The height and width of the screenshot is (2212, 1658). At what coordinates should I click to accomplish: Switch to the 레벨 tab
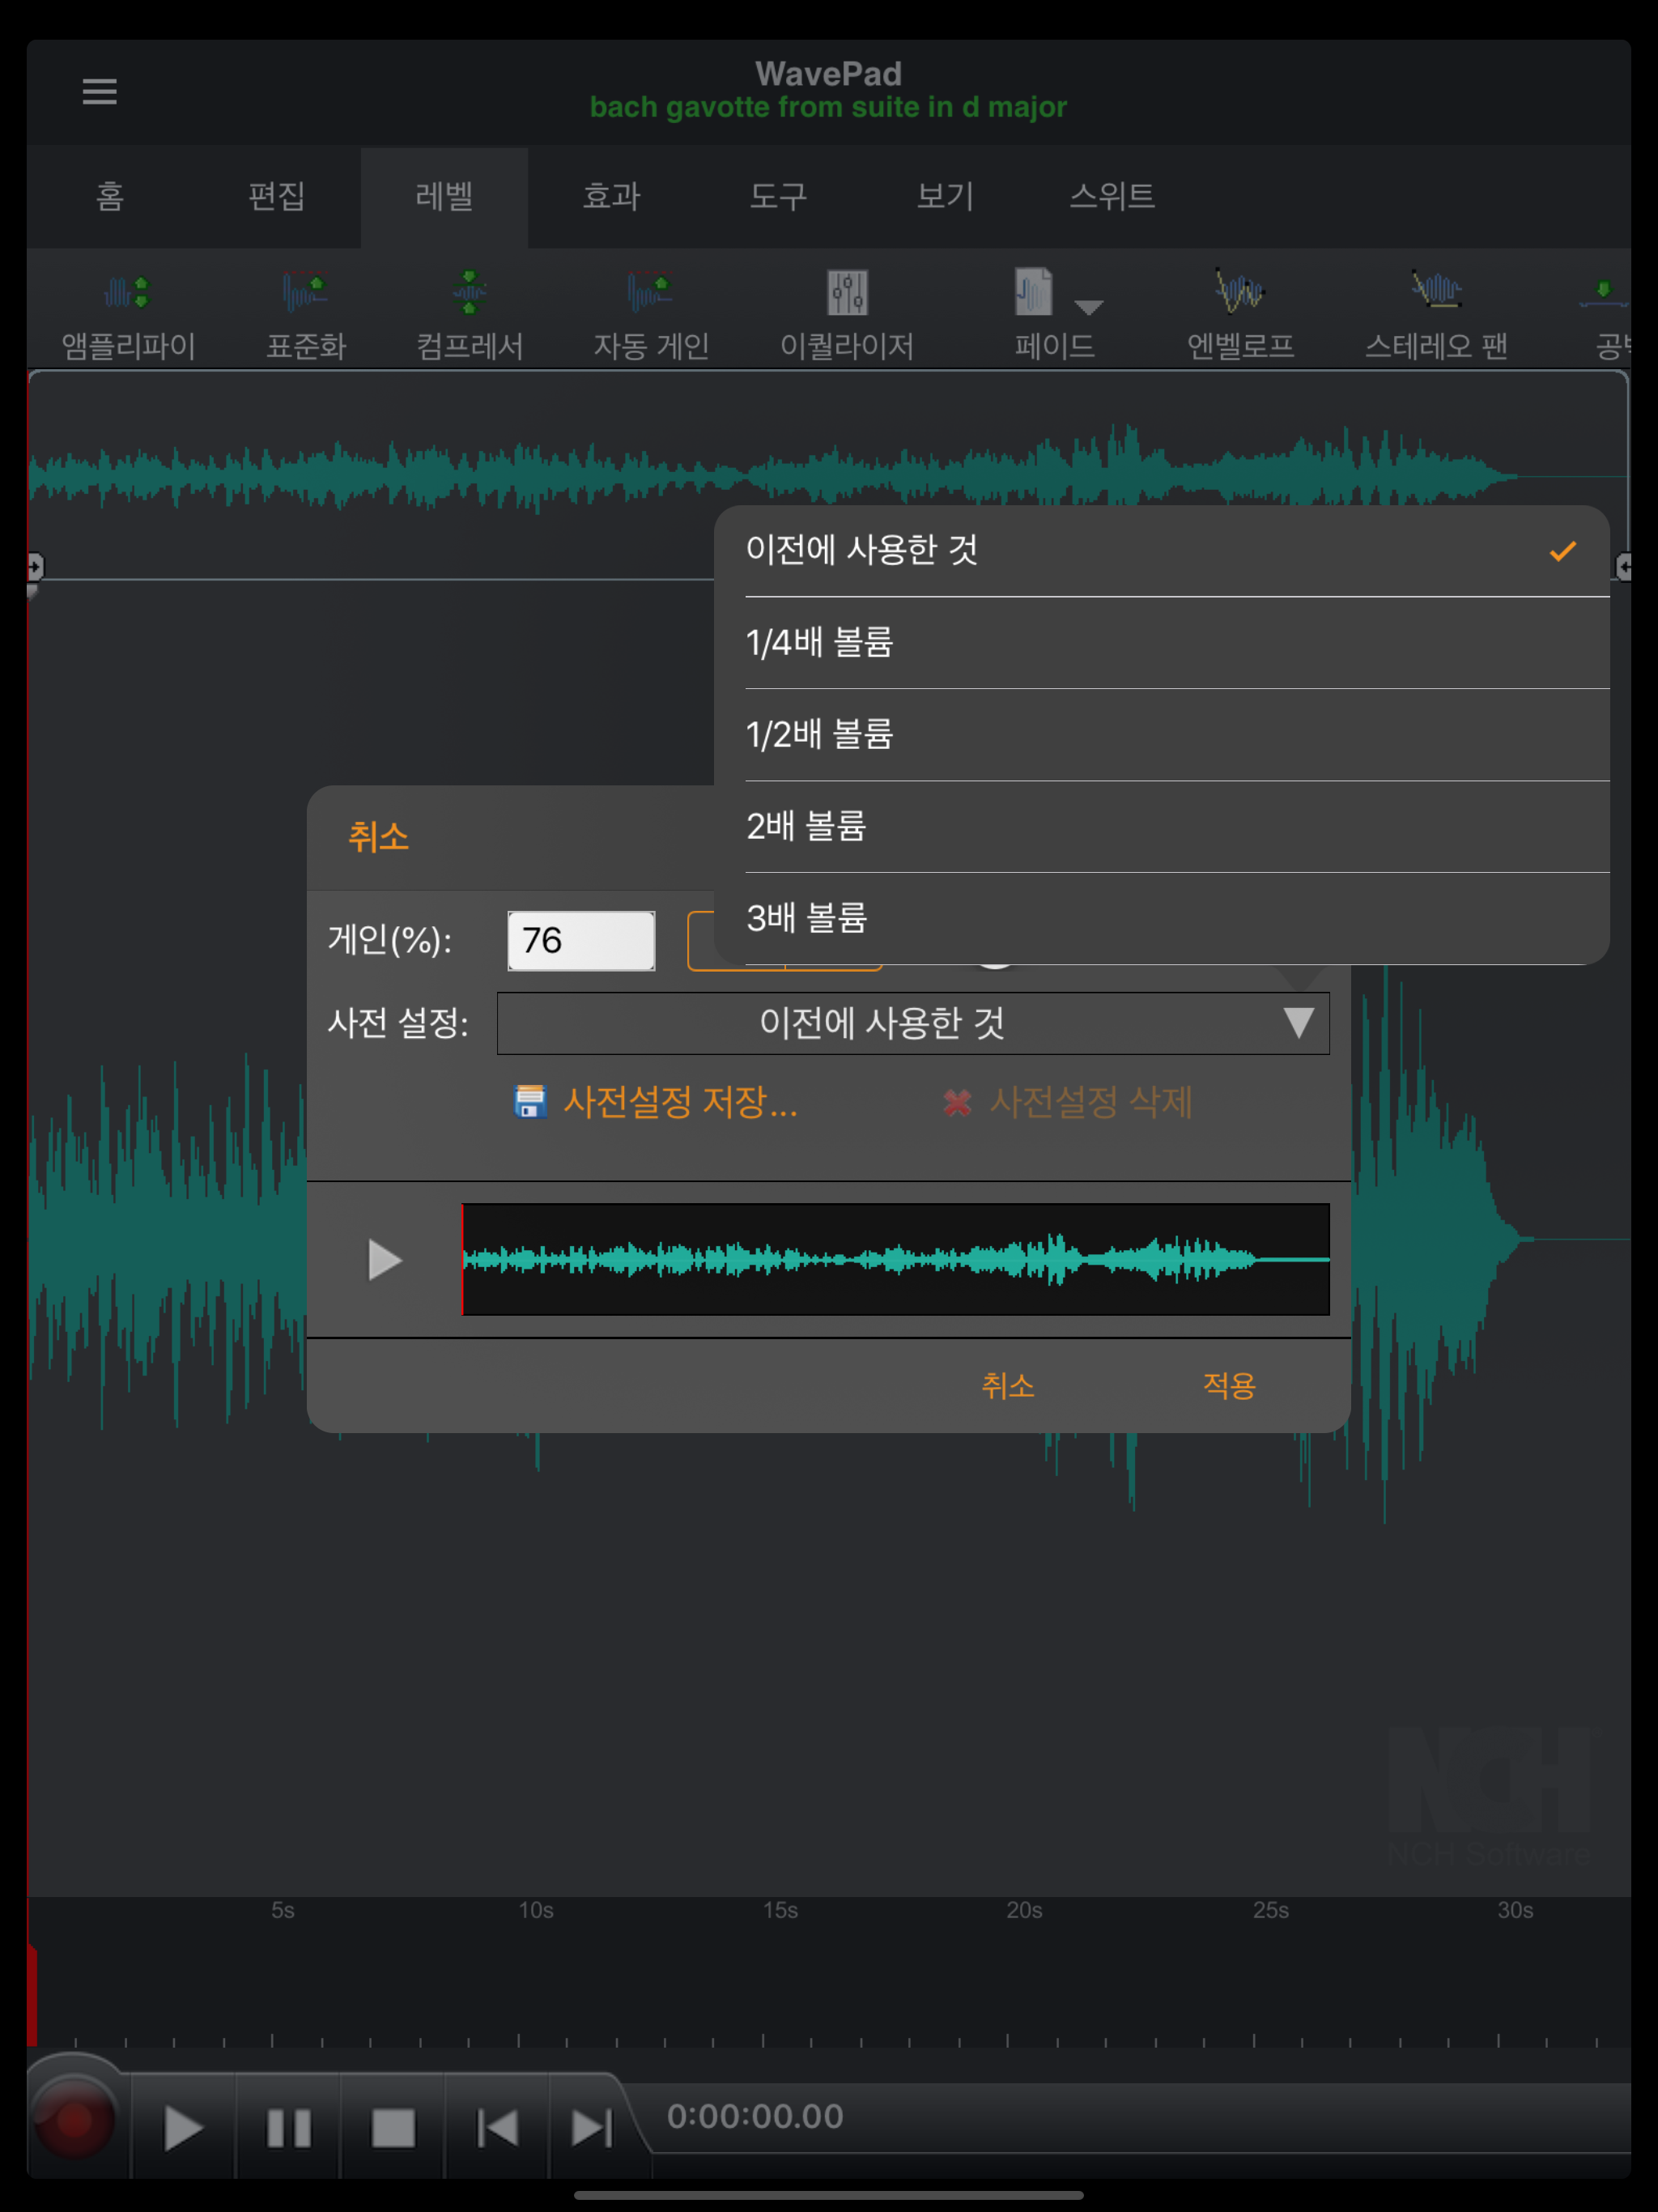(x=444, y=196)
